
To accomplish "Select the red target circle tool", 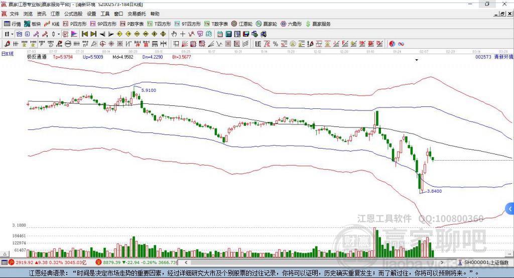I will tap(102, 44).
